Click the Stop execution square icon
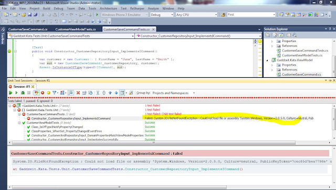 (x=29, y=93)
